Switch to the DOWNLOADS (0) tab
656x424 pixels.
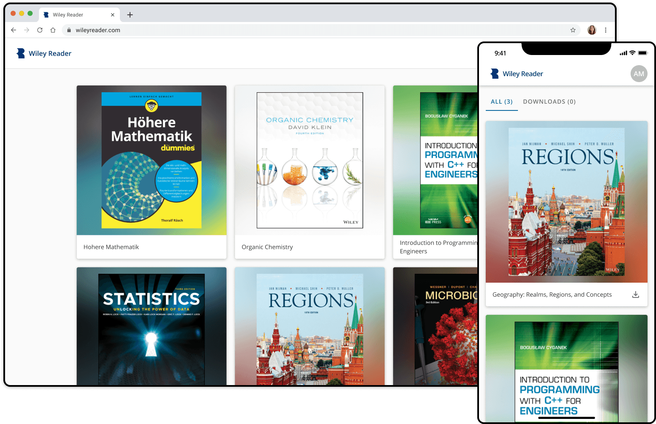coord(549,102)
